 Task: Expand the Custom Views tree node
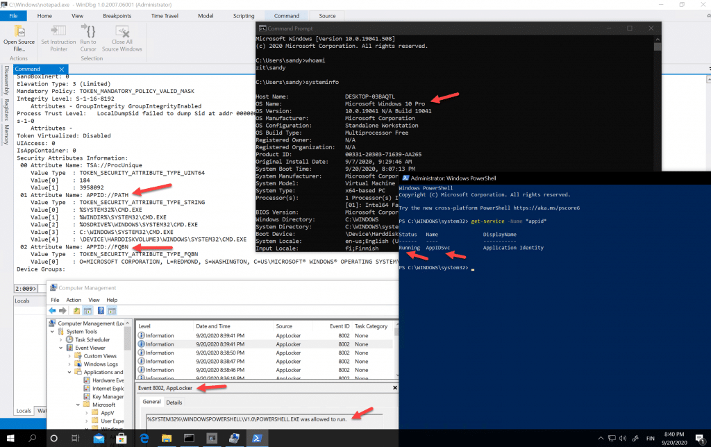[x=69, y=356]
